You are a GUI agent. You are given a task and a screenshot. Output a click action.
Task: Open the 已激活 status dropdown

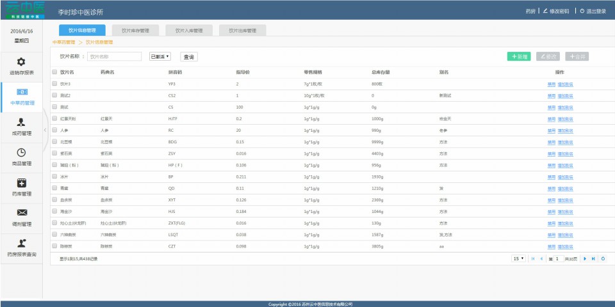point(160,56)
